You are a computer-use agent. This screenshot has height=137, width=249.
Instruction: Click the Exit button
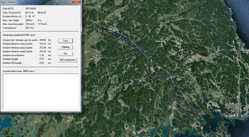tap(65, 54)
